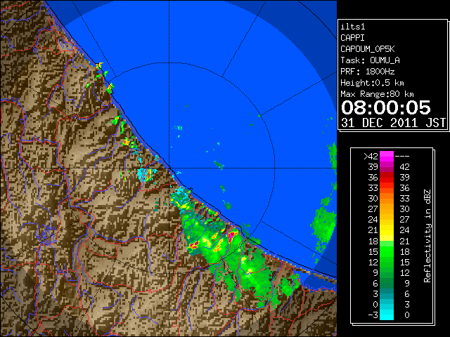Click the "CAPOUM_OP5K" text
This screenshot has width=450, height=337.
(368, 49)
